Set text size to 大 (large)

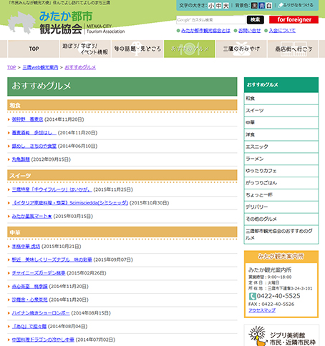pyautogui.click(x=225, y=6)
